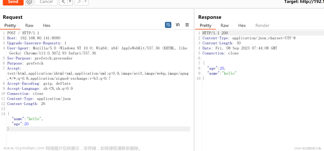Click the Request panel title
The height and width of the screenshot is (151, 324).
tap(13, 17)
